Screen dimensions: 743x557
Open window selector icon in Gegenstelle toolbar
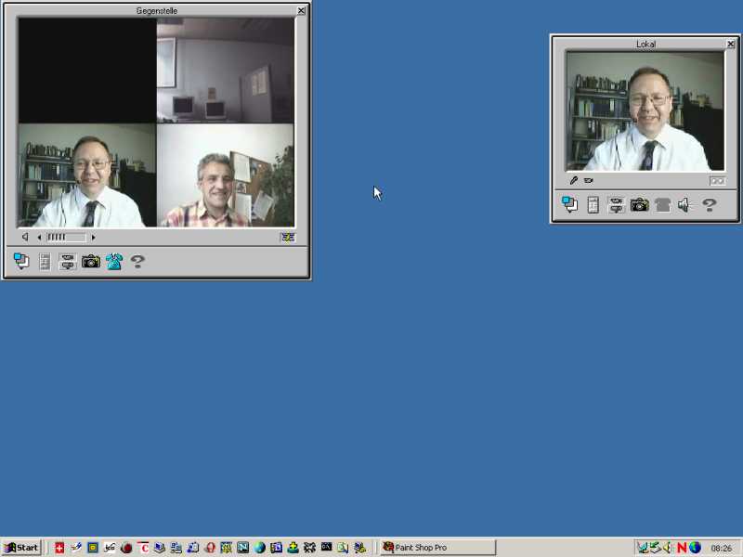[21, 261]
